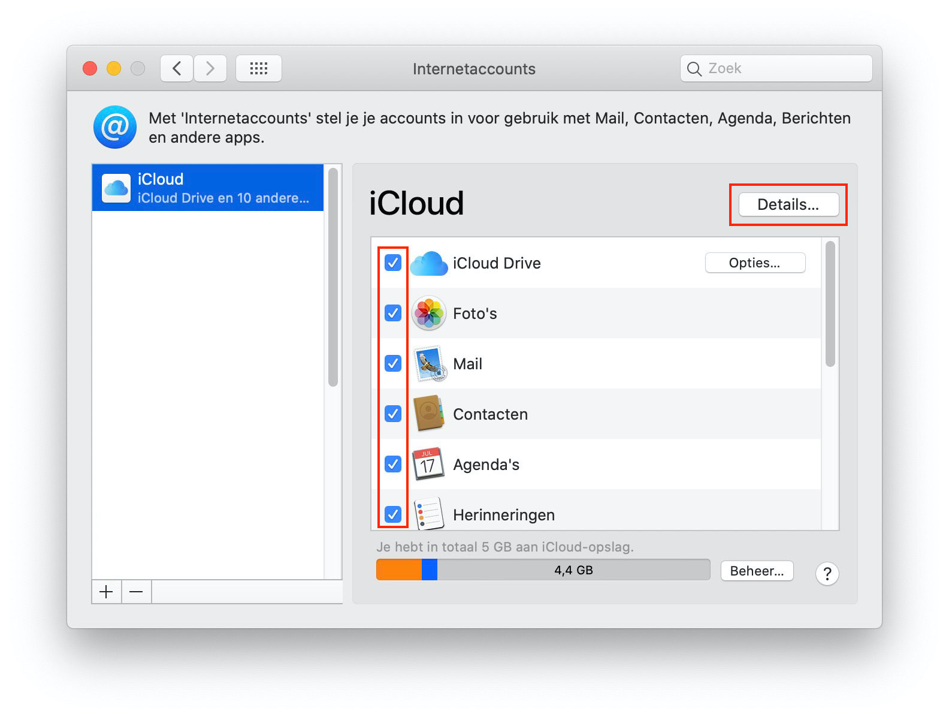The width and height of the screenshot is (949, 717).
Task: Click the Mail stamp icon
Action: (x=430, y=363)
